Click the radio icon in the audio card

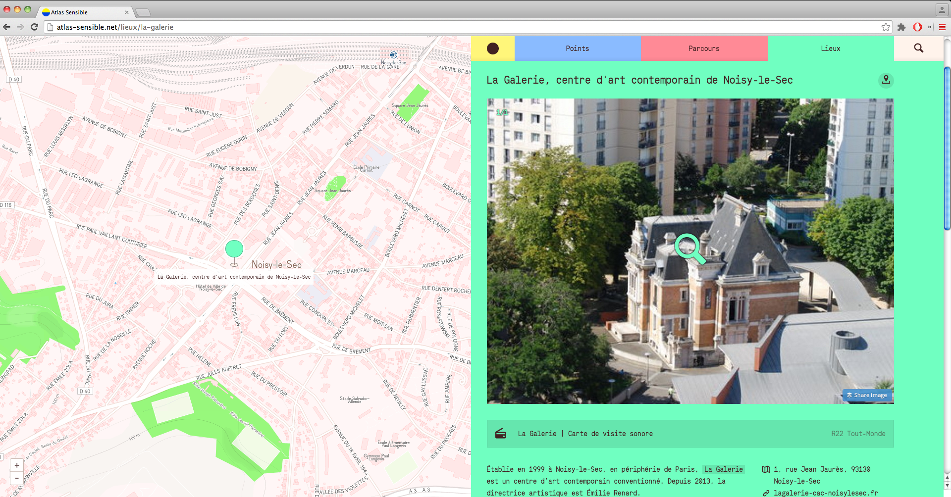[500, 434]
